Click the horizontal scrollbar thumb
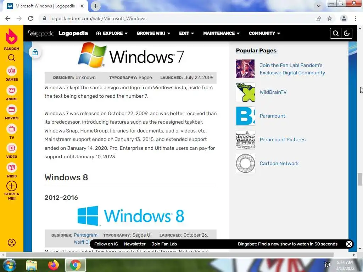Image resolution: width=363 pixels, height=272 pixels. [x=170, y=255]
